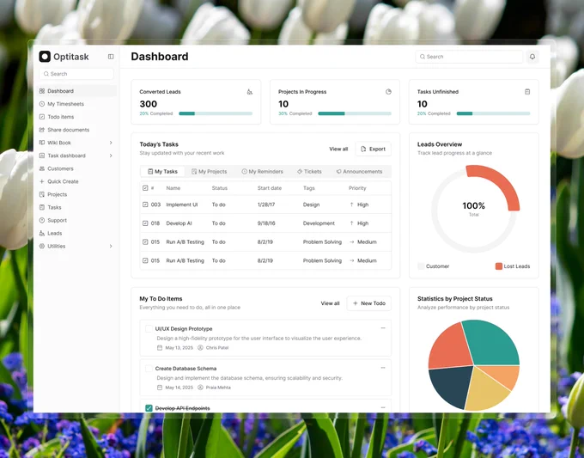Click the '9/18/16' start date cell
This screenshot has width=584, height=458.
click(266, 223)
